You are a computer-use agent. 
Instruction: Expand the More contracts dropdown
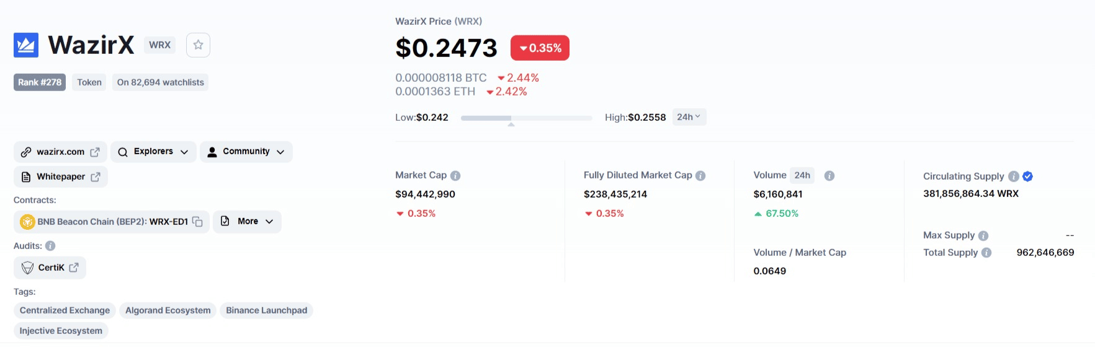point(247,222)
